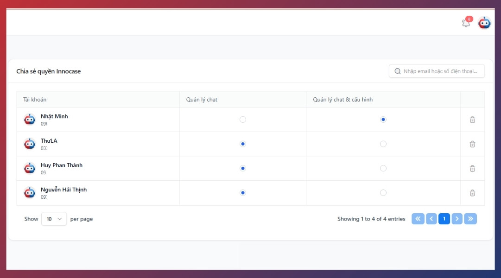501x278 pixels.
Task: Open the user profile avatar menu
Action: click(484, 23)
